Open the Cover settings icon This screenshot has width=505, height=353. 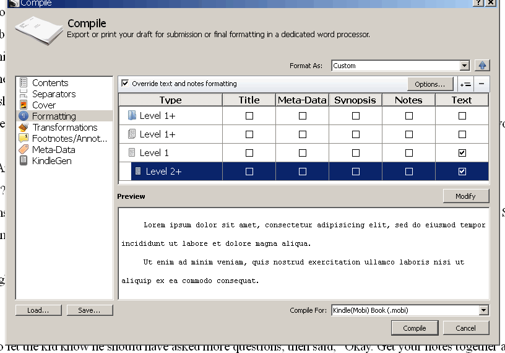(24, 105)
